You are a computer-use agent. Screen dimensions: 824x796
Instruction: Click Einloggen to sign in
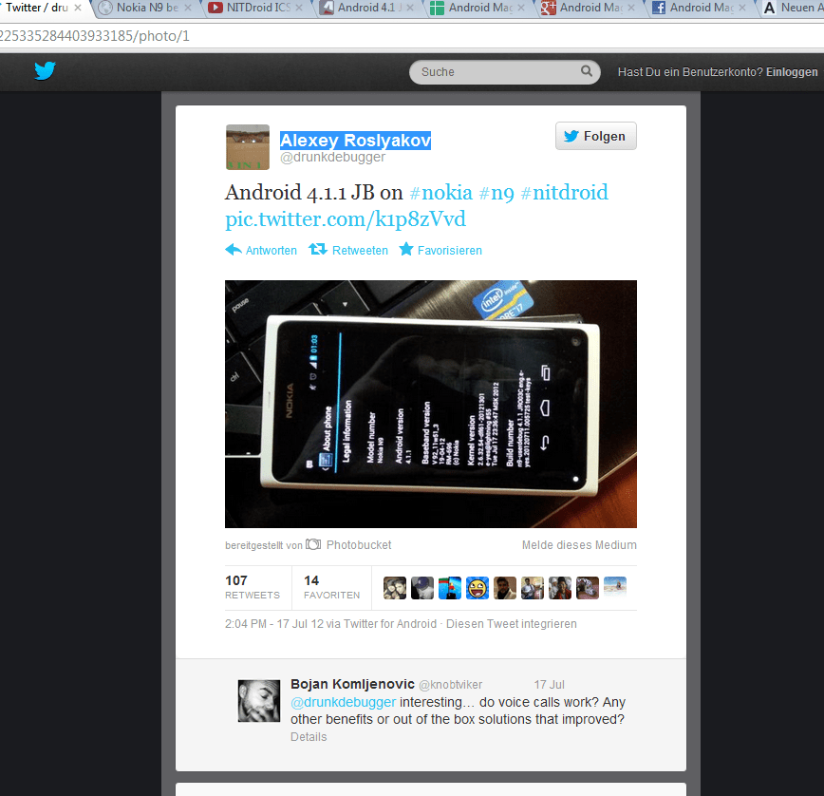792,72
